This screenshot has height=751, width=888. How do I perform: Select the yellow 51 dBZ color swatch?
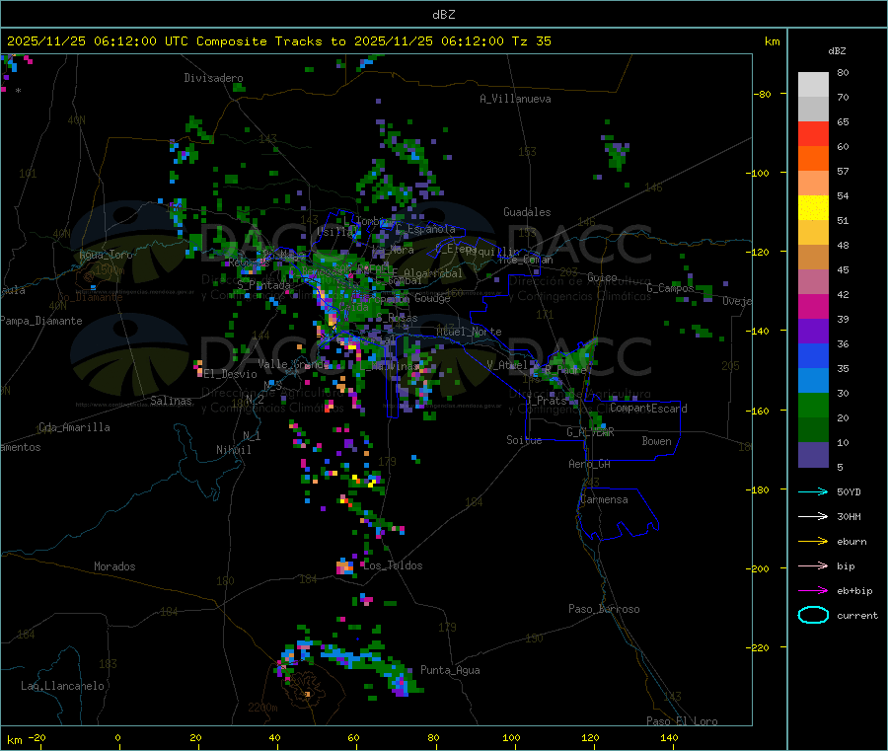pos(813,208)
